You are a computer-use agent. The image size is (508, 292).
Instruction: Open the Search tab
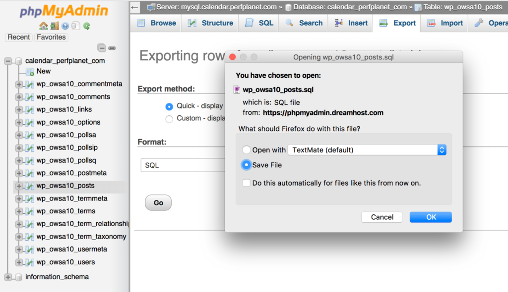(304, 23)
